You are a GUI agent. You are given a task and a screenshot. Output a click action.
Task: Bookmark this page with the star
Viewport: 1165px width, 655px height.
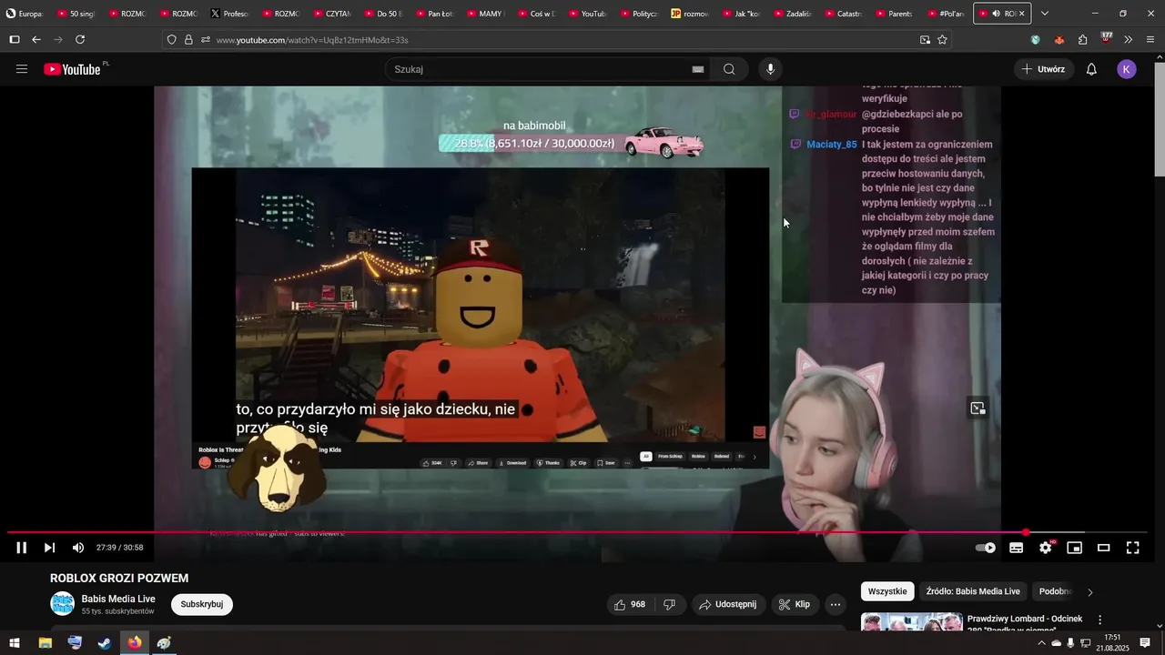pyautogui.click(x=942, y=40)
